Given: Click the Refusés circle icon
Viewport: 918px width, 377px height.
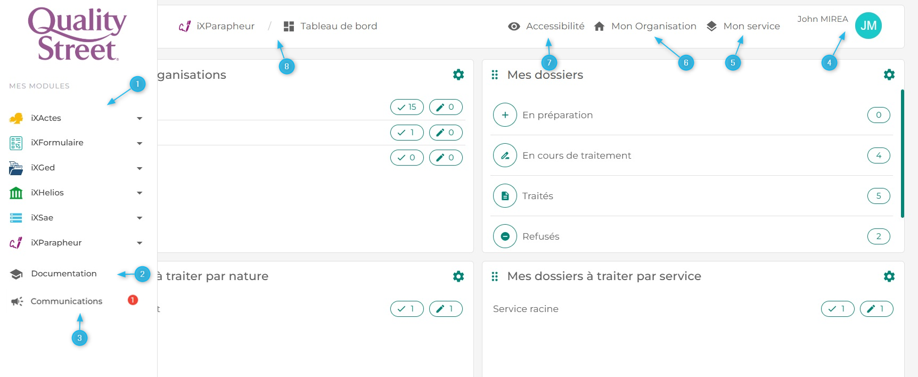Looking at the screenshot, I should point(505,236).
